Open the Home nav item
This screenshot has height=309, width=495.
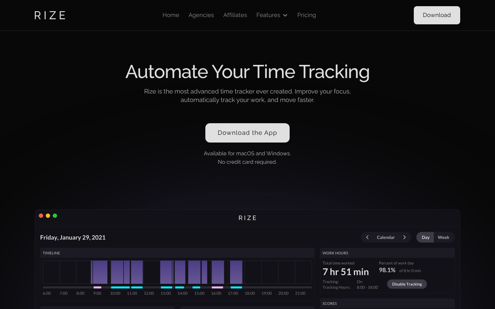coord(171,15)
